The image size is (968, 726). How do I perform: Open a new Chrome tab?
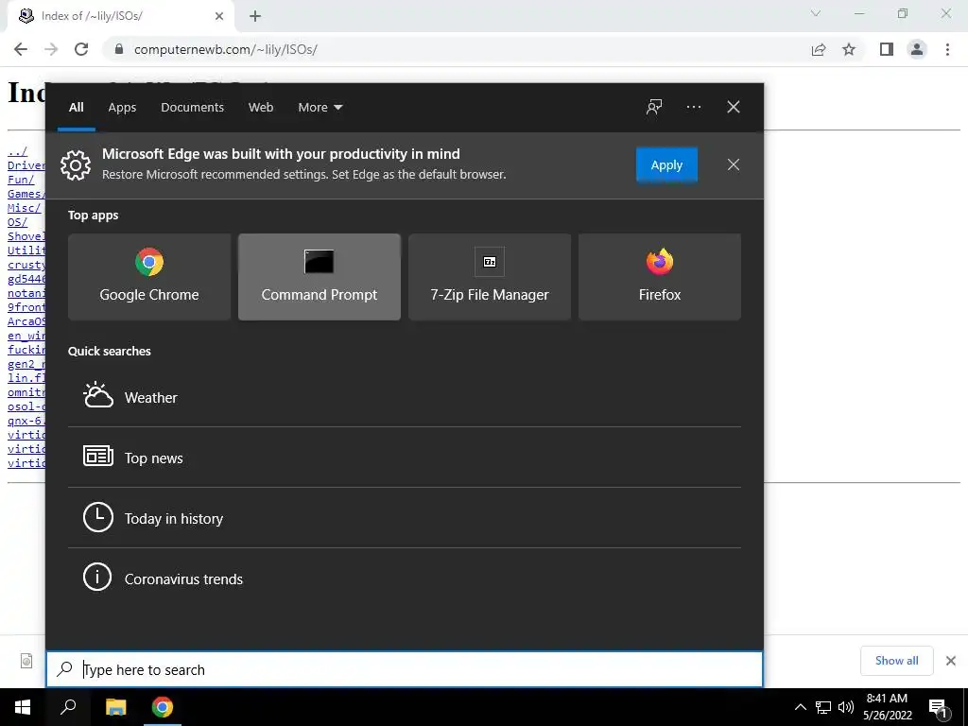(x=255, y=16)
